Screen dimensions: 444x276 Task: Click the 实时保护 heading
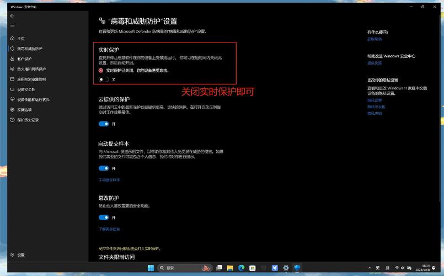(109, 50)
